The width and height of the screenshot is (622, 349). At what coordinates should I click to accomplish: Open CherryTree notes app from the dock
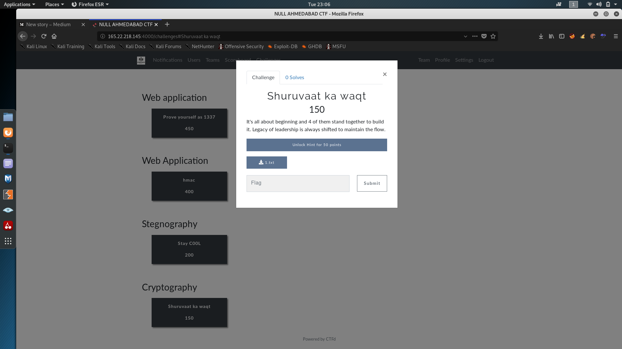[8, 226]
